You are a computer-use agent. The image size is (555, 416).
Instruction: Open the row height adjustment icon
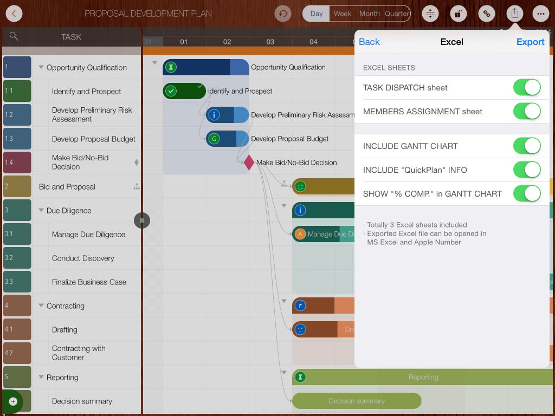click(x=430, y=14)
